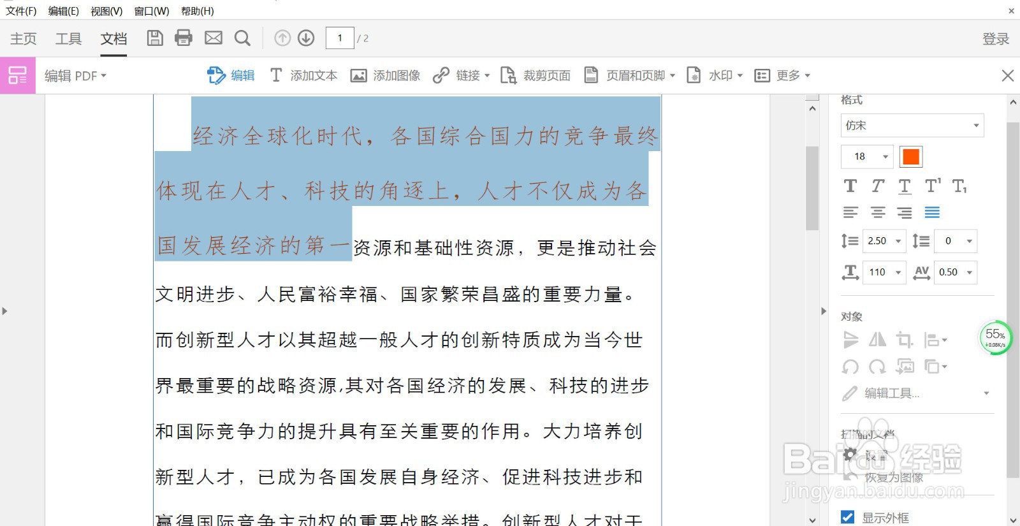Click flip horizontal object icon
Screen dimensions: 1020x526
(878, 340)
